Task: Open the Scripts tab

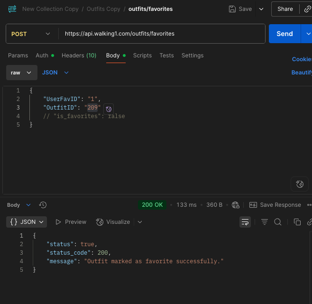Action: (142, 55)
